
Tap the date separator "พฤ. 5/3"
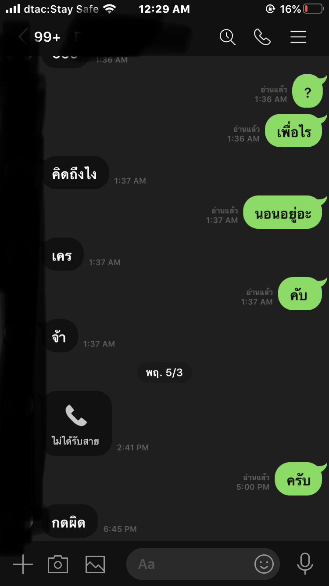tap(164, 373)
